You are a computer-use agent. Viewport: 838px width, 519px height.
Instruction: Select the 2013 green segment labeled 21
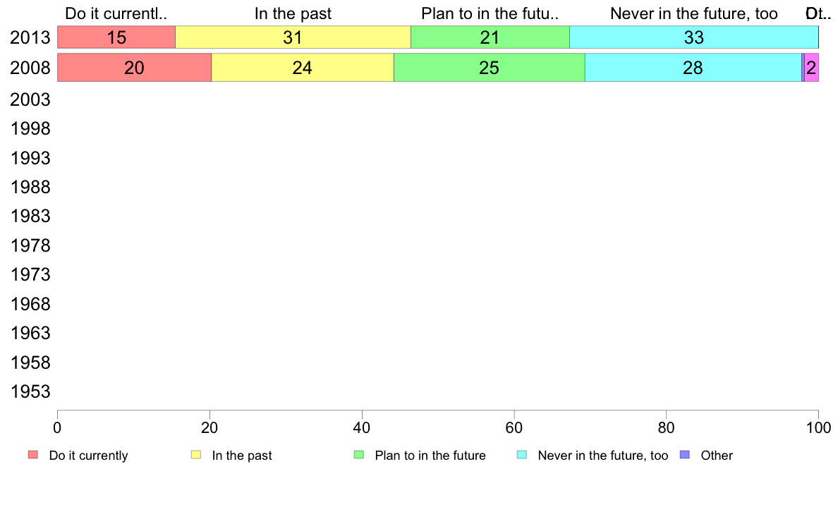point(490,37)
